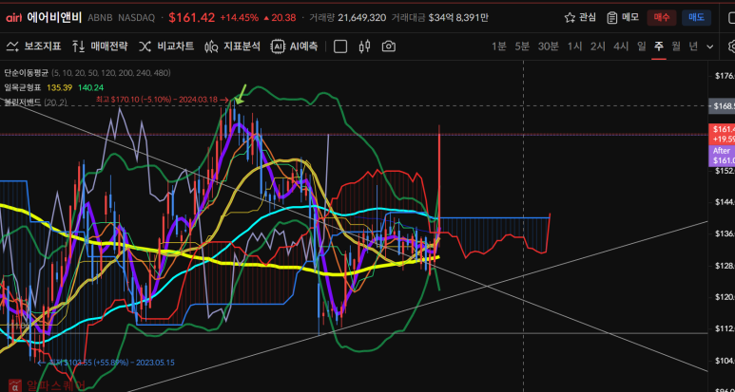Screen dimensions: 735x392
Task: Click the ABNB ticker symbol
Action: click(100, 18)
